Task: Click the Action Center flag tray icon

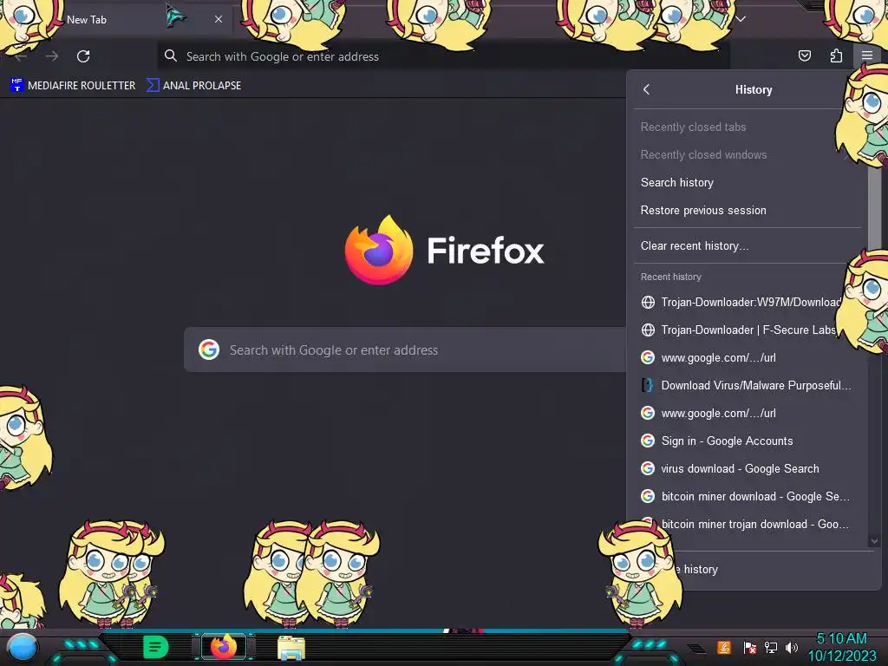Action: pos(749,647)
